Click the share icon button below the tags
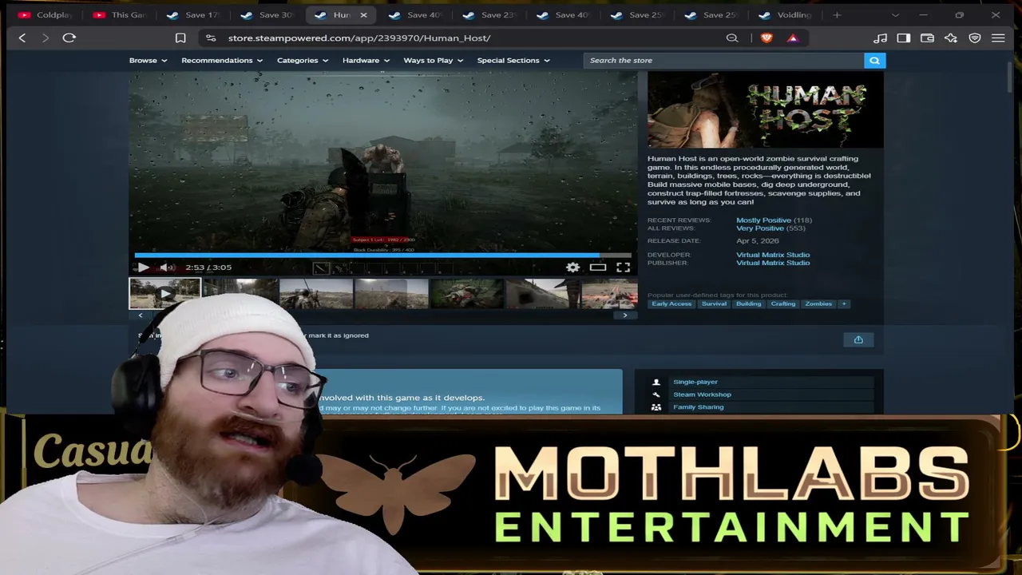 858,340
